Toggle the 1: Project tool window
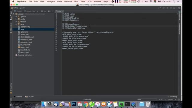192x108 pixels. tap(11, 15)
